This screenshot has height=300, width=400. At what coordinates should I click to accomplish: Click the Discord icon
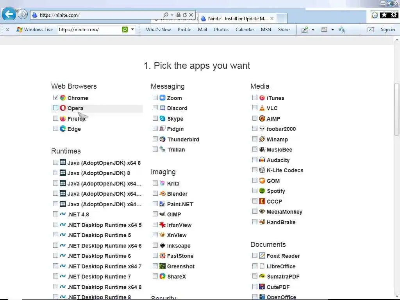pos(162,108)
